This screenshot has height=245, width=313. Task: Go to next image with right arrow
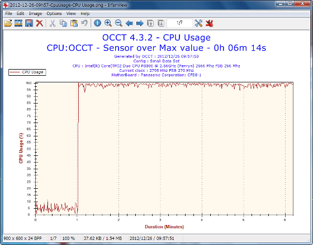(140, 23)
